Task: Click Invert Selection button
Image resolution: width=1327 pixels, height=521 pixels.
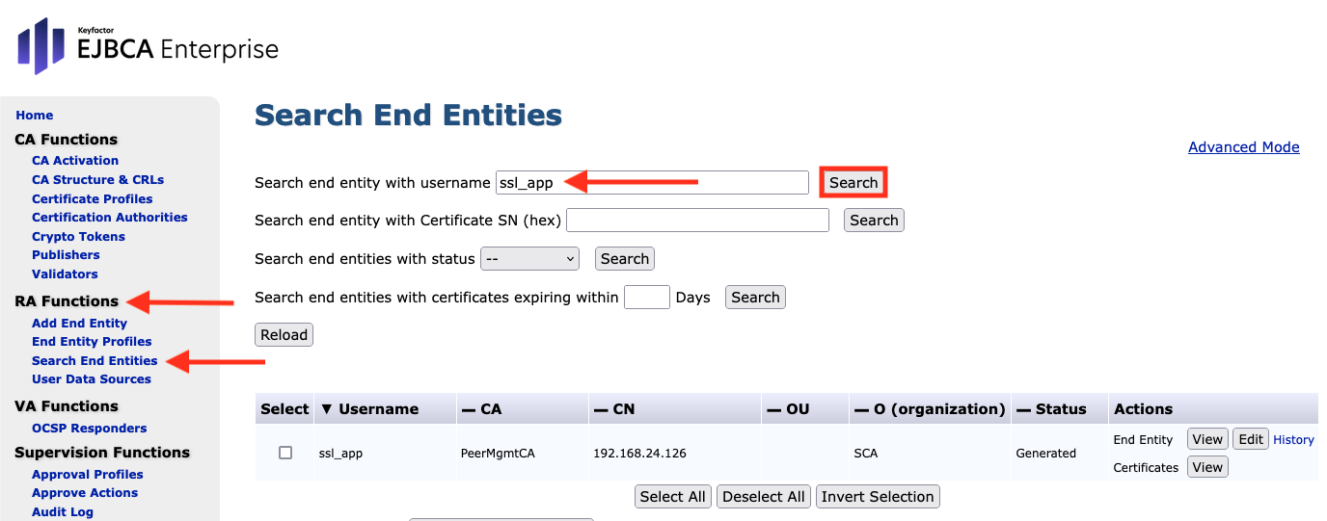Action: point(877,497)
